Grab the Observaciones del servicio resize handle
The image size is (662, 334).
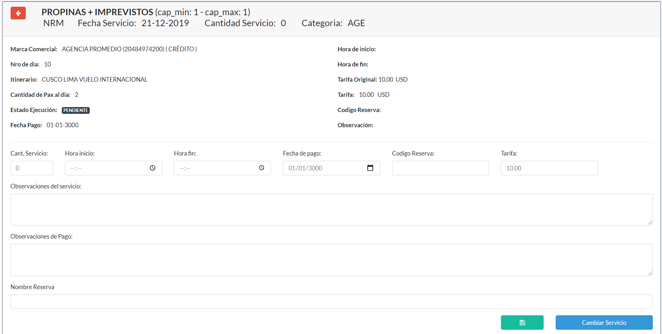coord(650,223)
